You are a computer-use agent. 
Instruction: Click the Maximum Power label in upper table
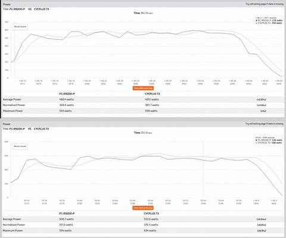(13, 111)
